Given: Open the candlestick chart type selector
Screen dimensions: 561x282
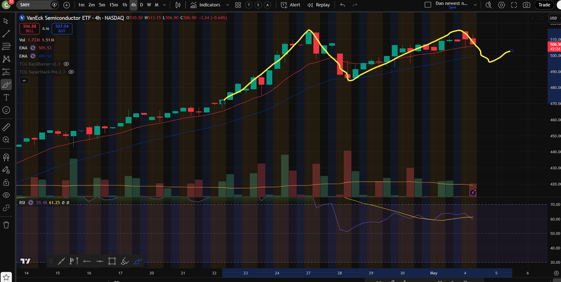Looking at the screenshot, I should click(178, 5).
